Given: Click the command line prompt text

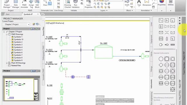Looking at the screenshot, I should [115, 100].
